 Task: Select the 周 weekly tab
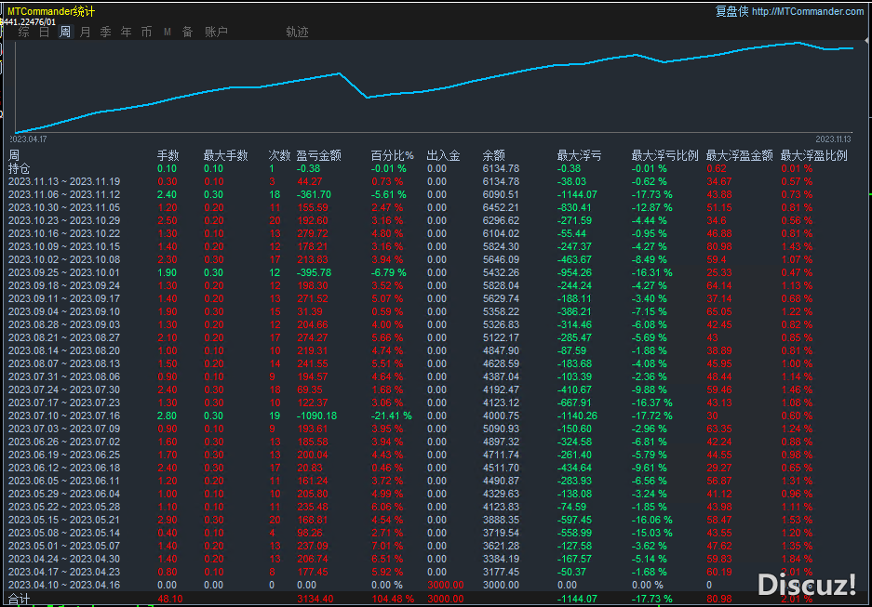tap(65, 33)
